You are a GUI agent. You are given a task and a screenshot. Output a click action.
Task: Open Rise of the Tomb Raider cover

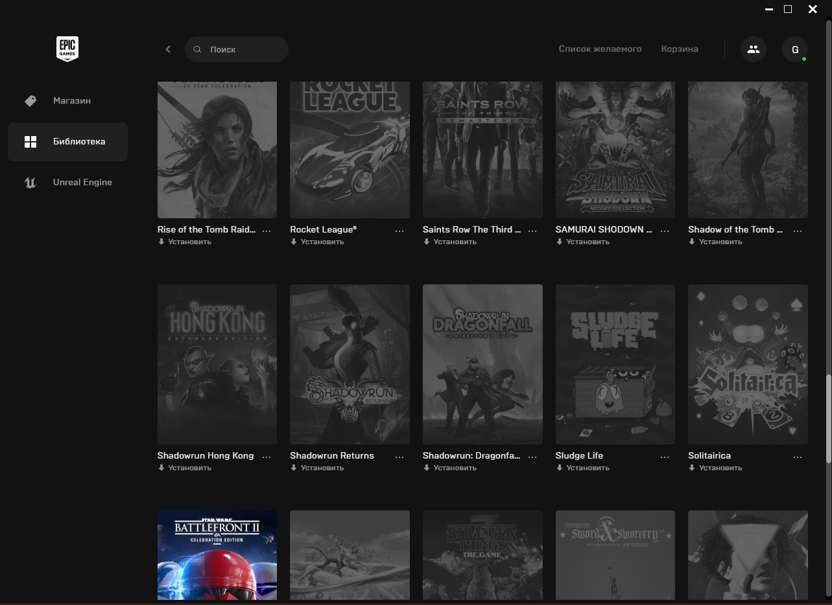[217, 150]
